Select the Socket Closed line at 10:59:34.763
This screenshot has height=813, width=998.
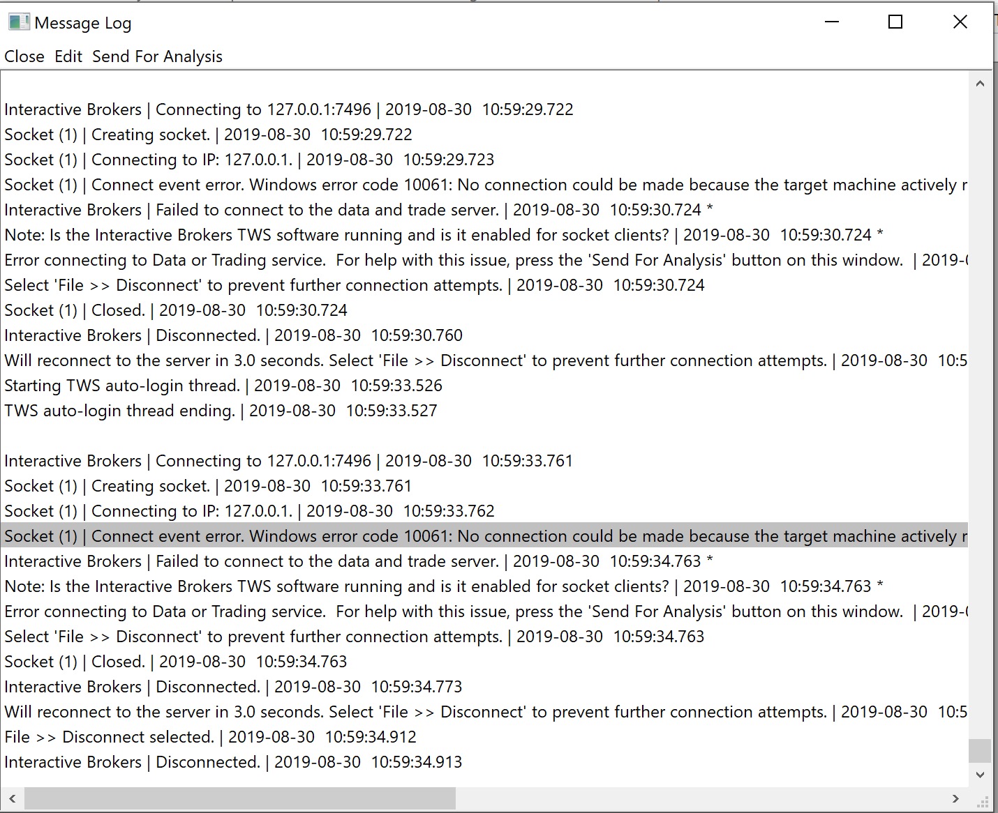[176, 662]
